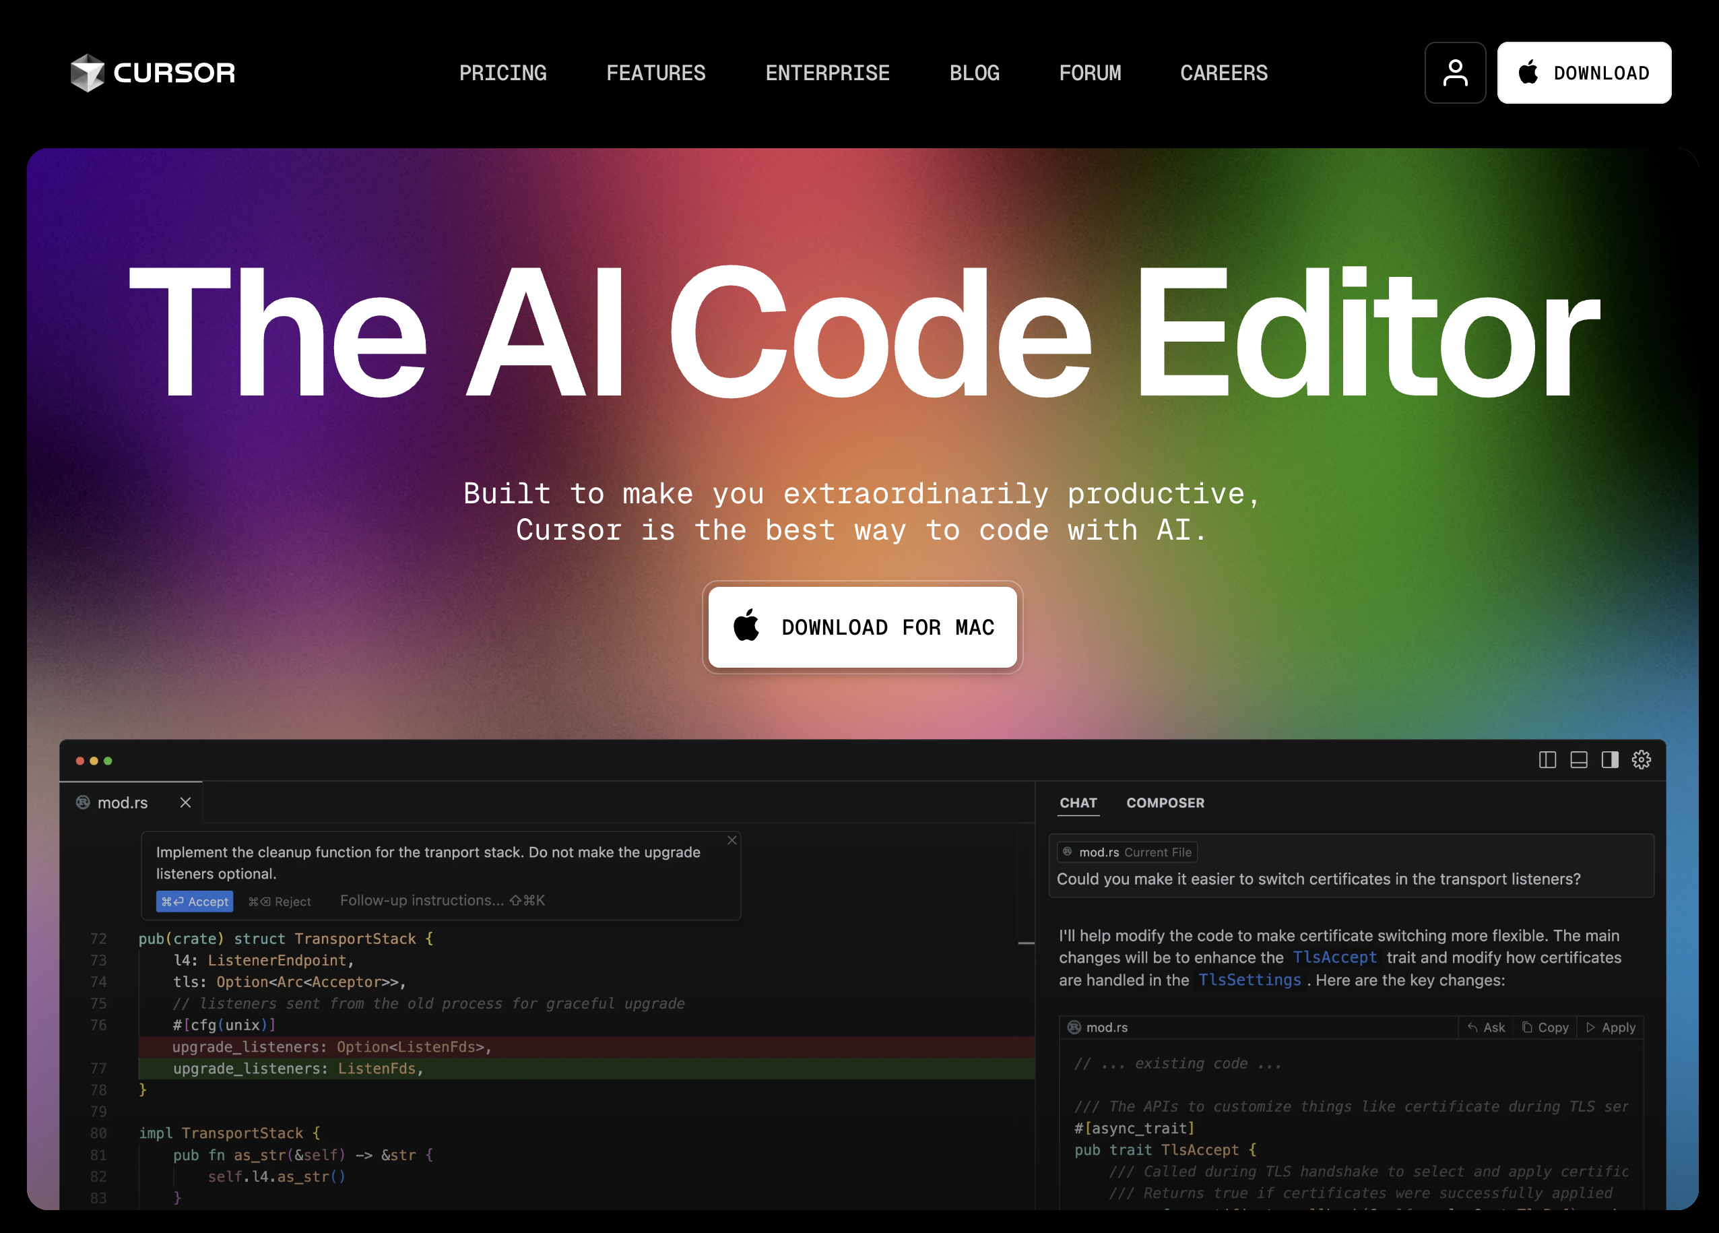Click the Follow-up instructions field
Viewport: 1719px width, 1233px height.
click(x=442, y=900)
